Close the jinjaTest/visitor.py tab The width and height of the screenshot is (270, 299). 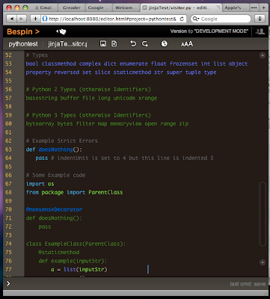coord(144,7)
